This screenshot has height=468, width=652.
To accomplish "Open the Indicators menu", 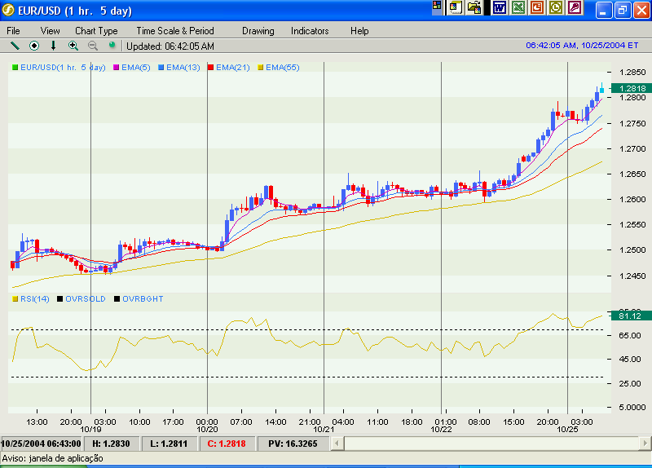I will 310,31.
